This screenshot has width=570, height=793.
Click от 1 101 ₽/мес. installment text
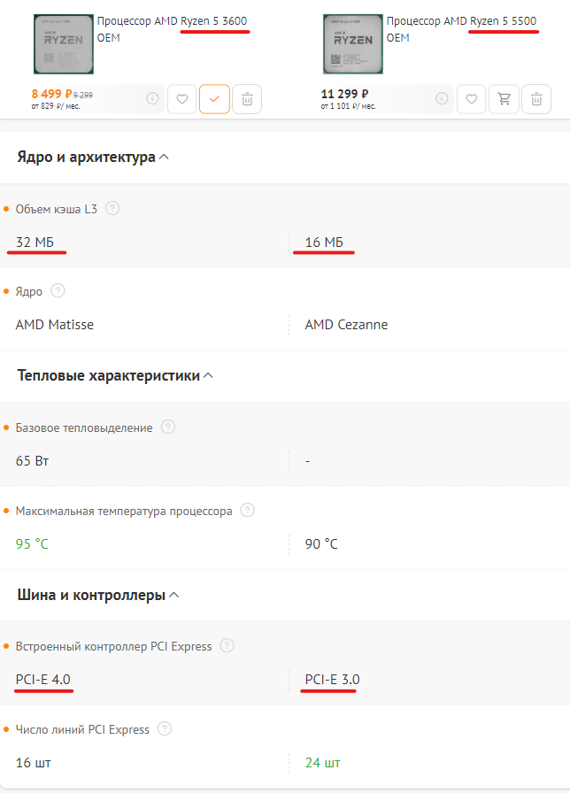(348, 106)
